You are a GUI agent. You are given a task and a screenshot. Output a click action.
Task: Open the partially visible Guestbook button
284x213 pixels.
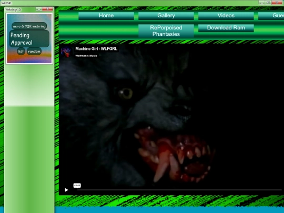pos(271,16)
